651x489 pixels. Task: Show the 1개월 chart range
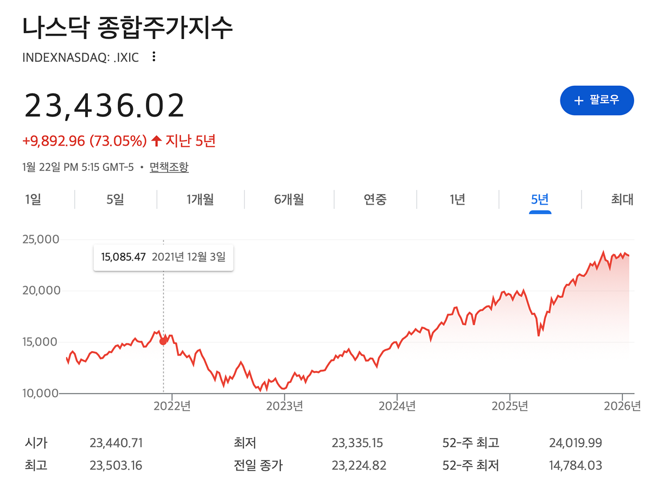click(x=200, y=200)
